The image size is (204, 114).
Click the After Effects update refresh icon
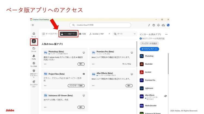[165, 96]
